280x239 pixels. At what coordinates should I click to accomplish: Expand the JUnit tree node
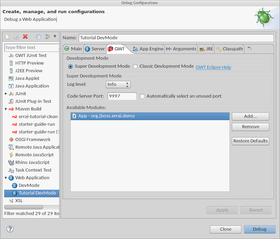[x=6, y=94]
